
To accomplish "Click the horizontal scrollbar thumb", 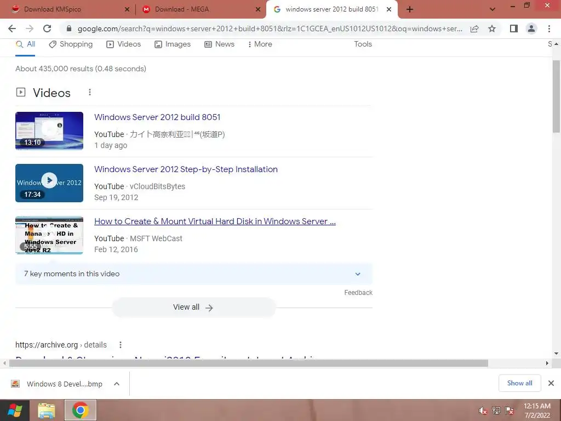I will click(x=249, y=363).
